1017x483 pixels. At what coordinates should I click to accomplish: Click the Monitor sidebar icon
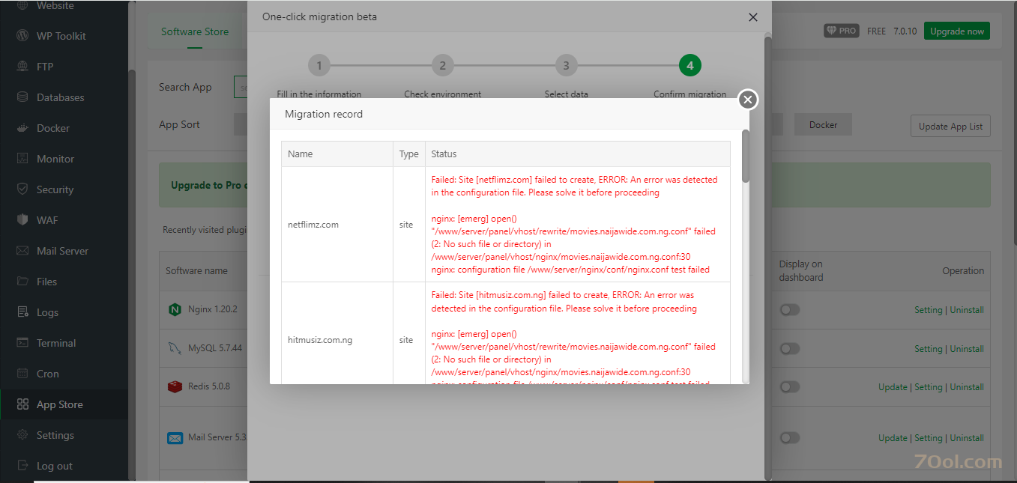(x=22, y=159)
